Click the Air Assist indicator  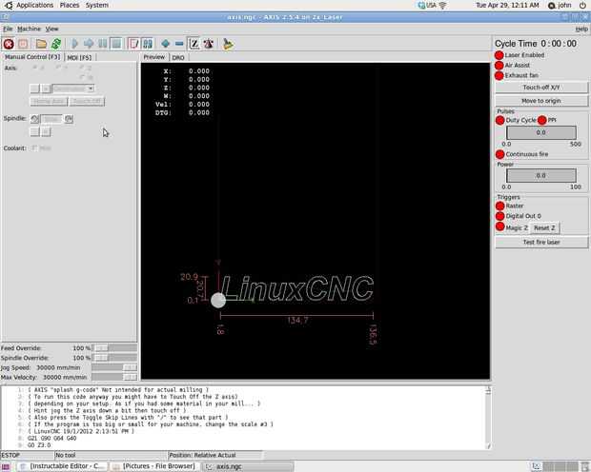499,65
